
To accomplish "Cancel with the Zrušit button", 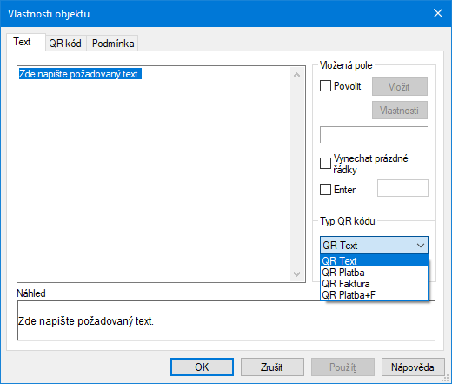I will (272, 367).
